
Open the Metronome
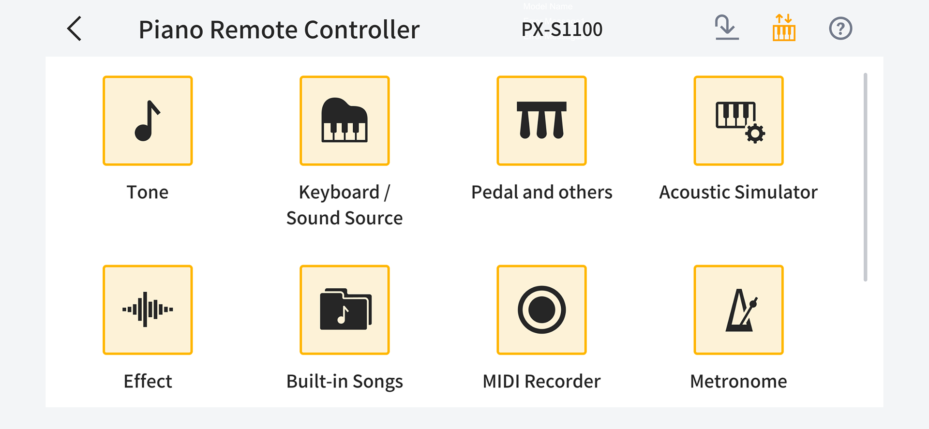pyautogui.click(x=738, y=310)
